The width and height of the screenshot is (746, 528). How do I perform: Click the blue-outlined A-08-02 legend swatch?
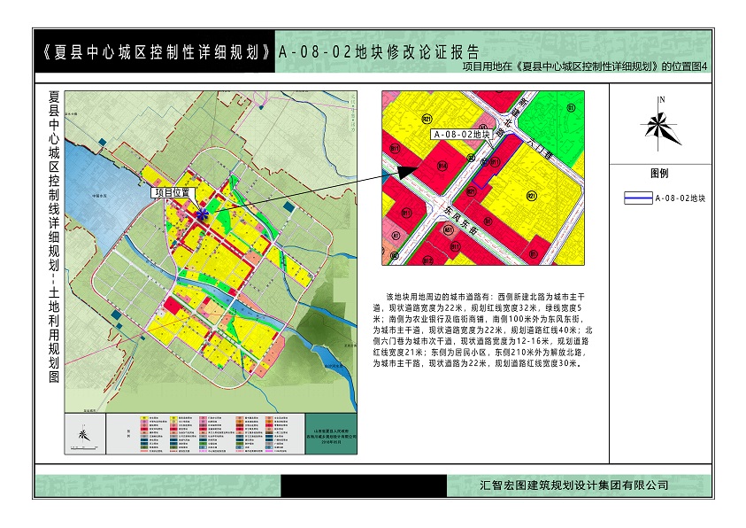point(638,198)
